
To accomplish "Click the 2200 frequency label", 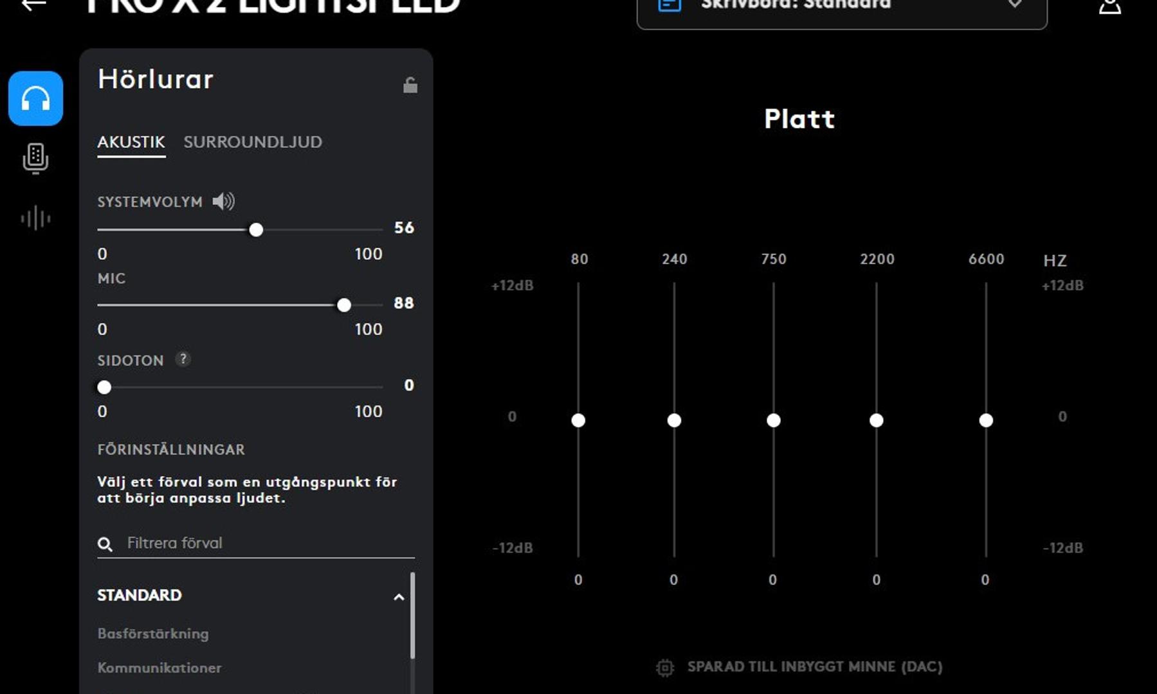I will coord(877,259).
